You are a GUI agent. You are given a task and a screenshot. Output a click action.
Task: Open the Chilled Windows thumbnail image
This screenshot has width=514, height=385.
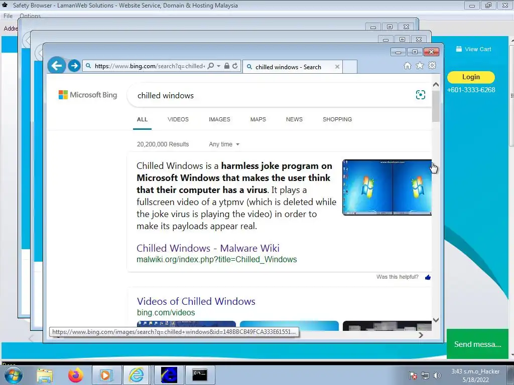pyautogui.click(x=387, y=187)
